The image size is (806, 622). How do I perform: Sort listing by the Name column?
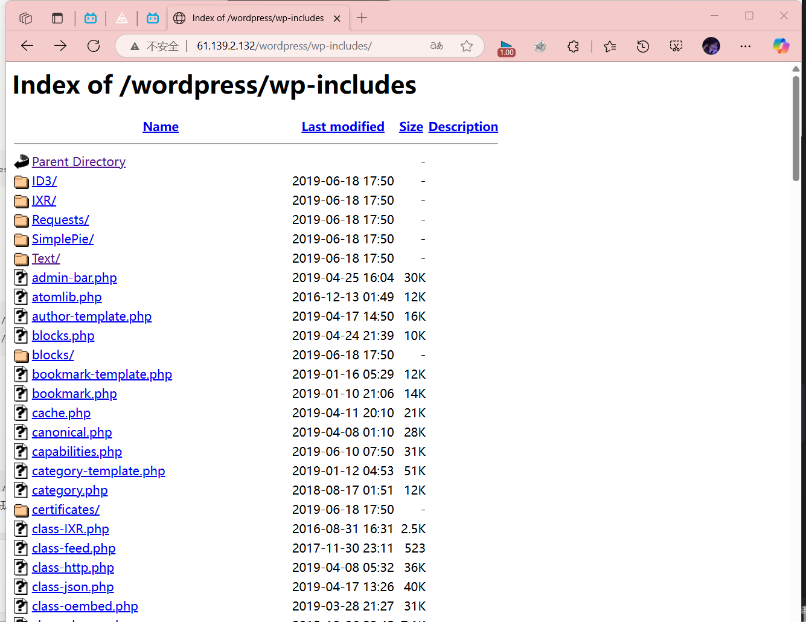click(x=161, y=127)
